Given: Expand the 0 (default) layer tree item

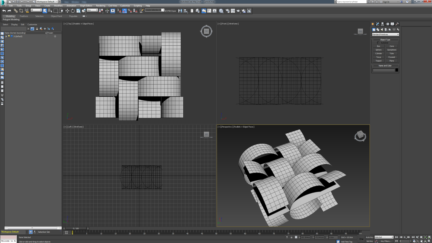Looking at the screenshot, I should tap(6, 36).
